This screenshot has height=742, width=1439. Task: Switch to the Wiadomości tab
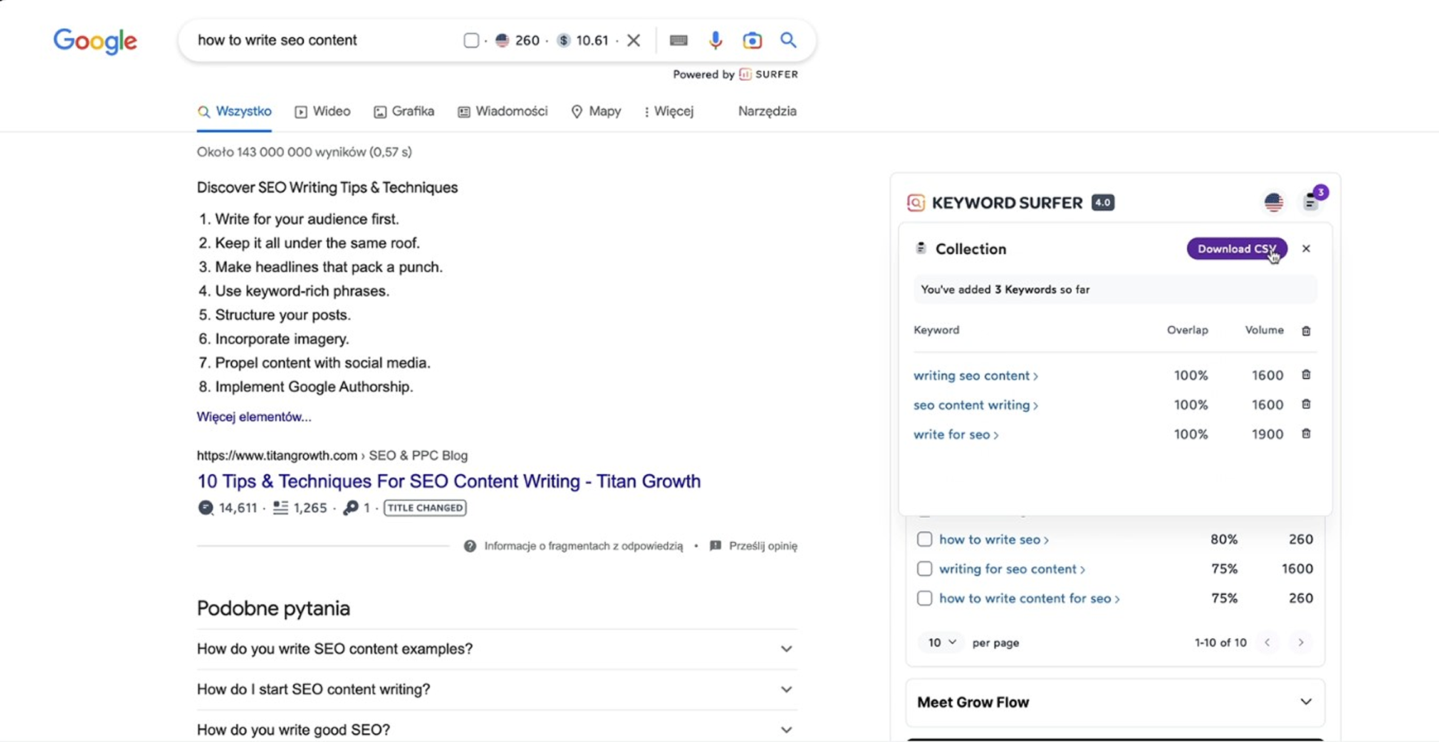point(503,111)
